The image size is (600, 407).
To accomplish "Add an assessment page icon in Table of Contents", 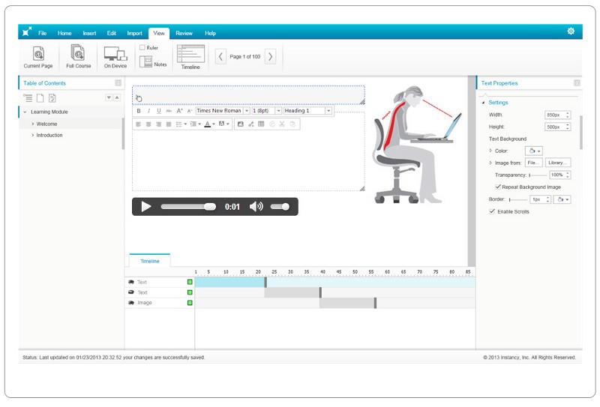I will [52, 98].
